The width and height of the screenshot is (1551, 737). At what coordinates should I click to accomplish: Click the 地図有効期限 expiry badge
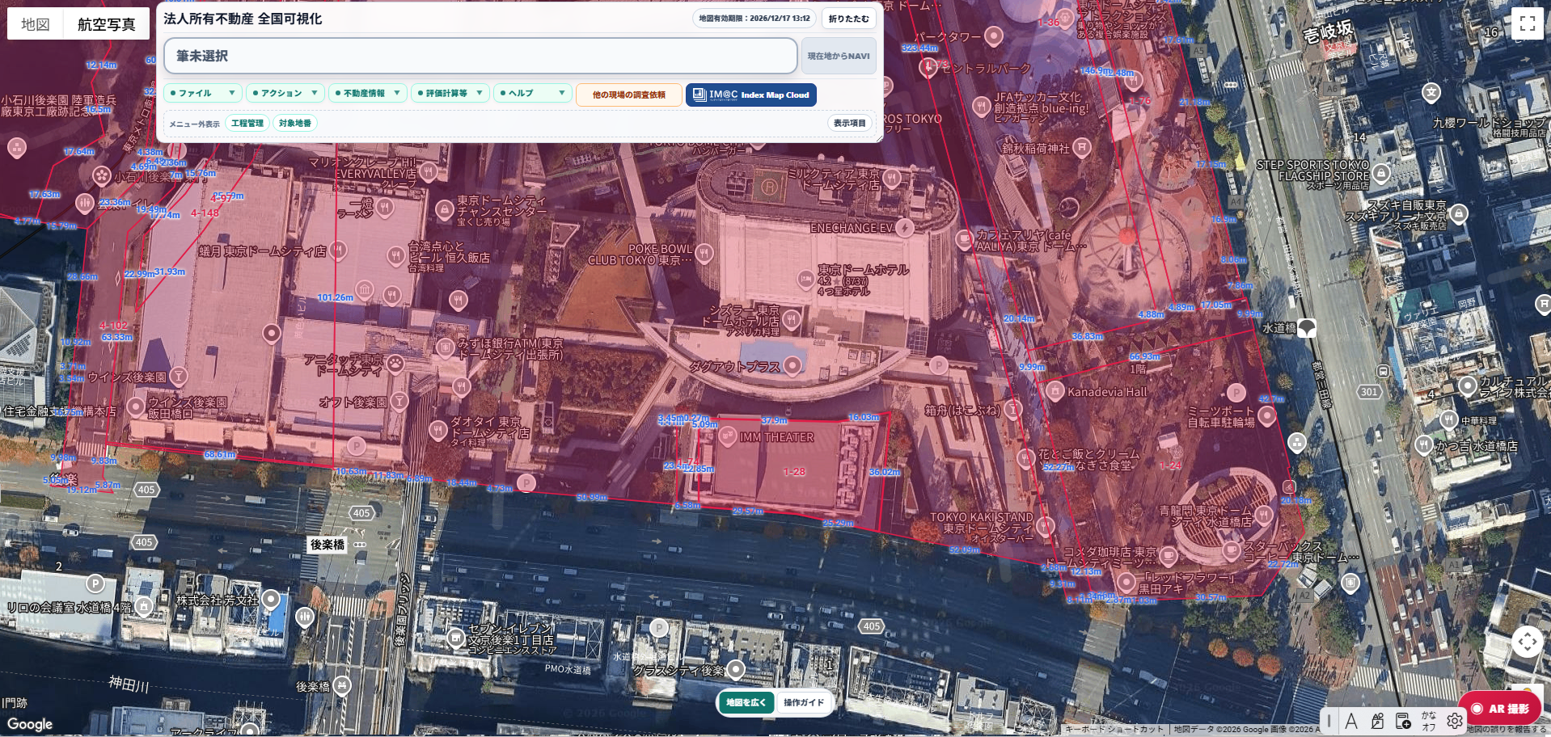tap(754, 19)
